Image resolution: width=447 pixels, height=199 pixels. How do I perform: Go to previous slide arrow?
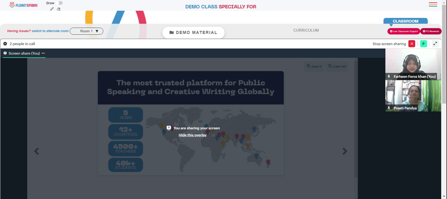[37, 151]
